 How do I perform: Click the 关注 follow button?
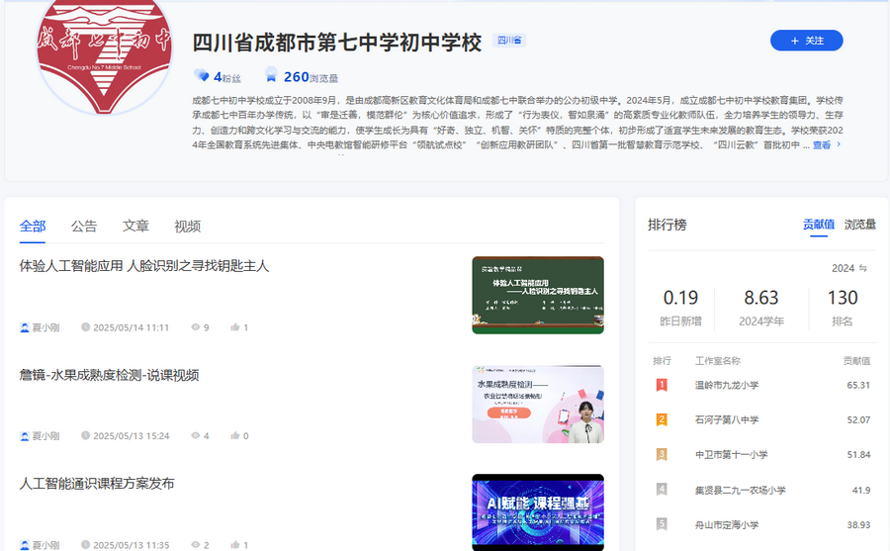806,41
